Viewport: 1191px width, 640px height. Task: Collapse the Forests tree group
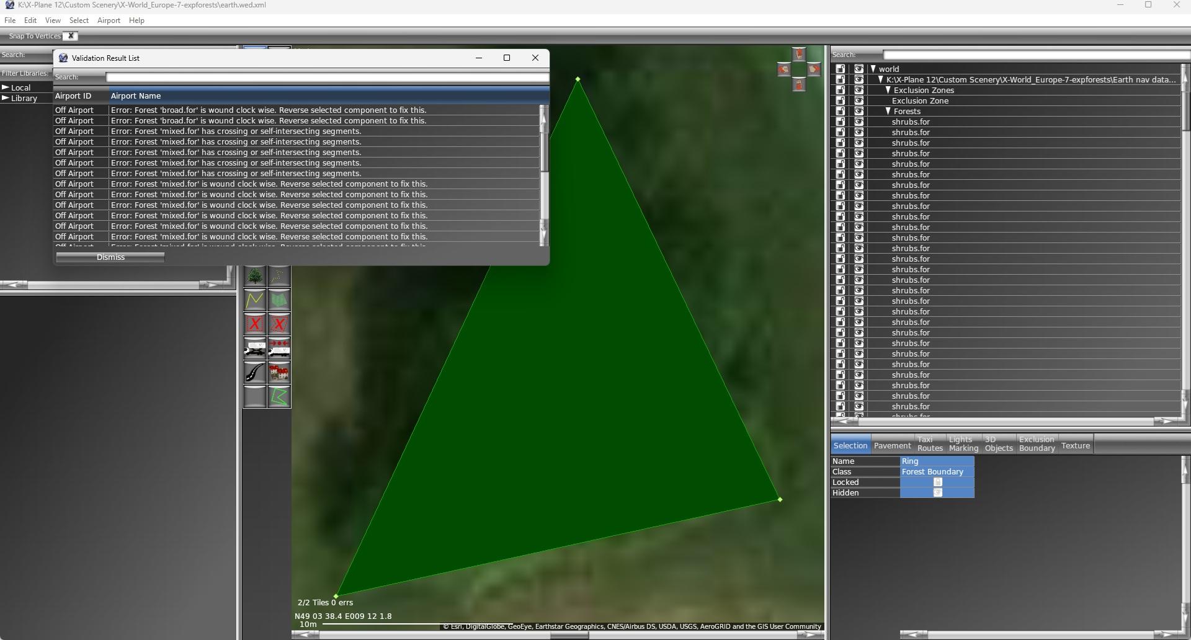tap(888, 112)
